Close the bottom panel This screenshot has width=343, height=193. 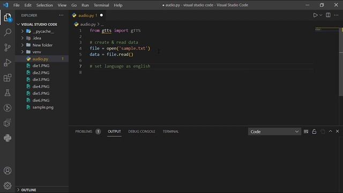point(337,131)
